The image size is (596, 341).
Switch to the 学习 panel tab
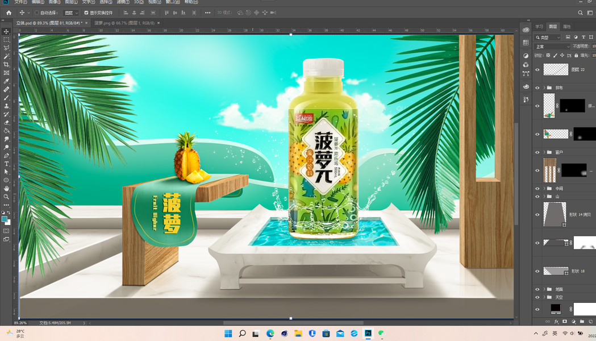tap(539, 27)
